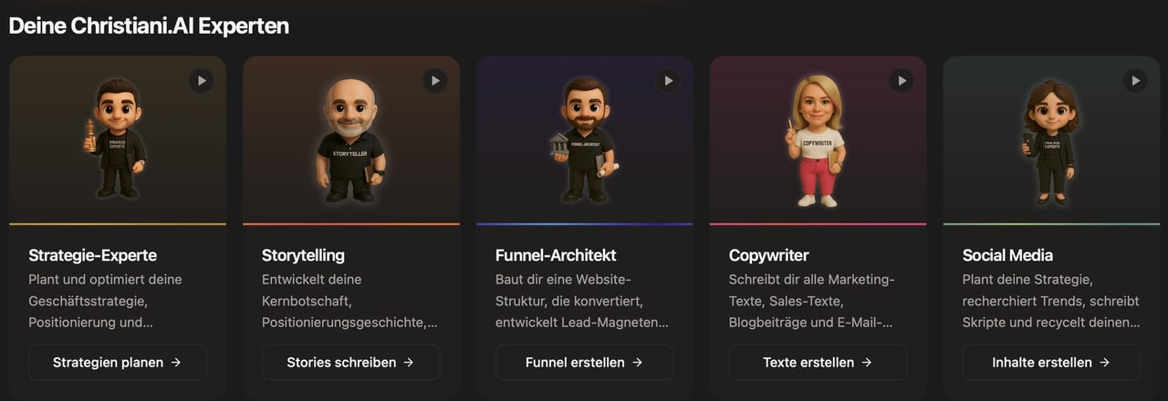This screenshot has height=401, width=1168.
Task: Click the 'Deine Christiani.AI Experten' heading
Action: [x=149, y=26]
